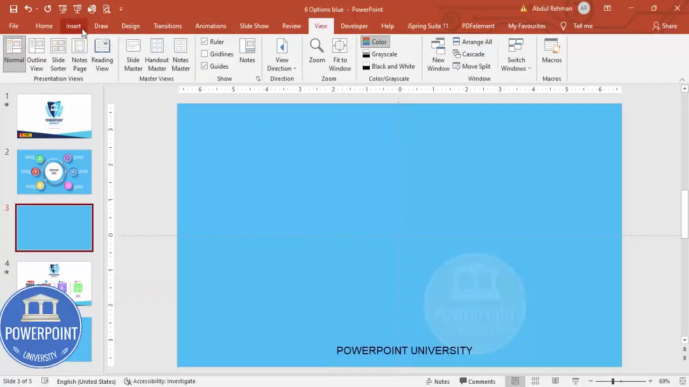The width and height of the screenshot is (689, 387).
Task: Click the vertical scrollbar of slide pane
Action: (685, 214)
